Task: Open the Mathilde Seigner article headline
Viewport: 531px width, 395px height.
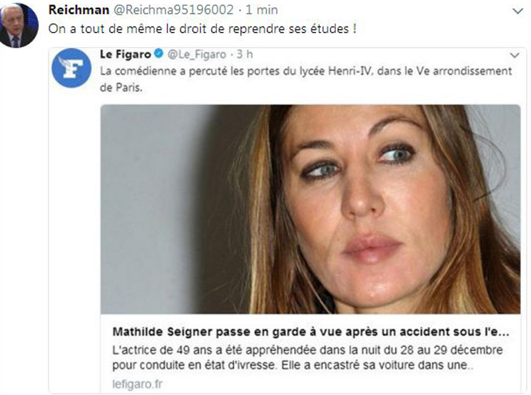Action: (x=311, y=332)
